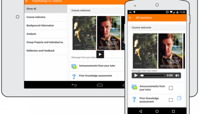This screenshot has height=114, width=199.
Task: Tap audio time 0:00 on phone player
Action: 170,75
